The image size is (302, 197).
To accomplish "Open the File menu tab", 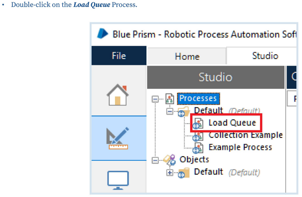I will pos(119,56).
